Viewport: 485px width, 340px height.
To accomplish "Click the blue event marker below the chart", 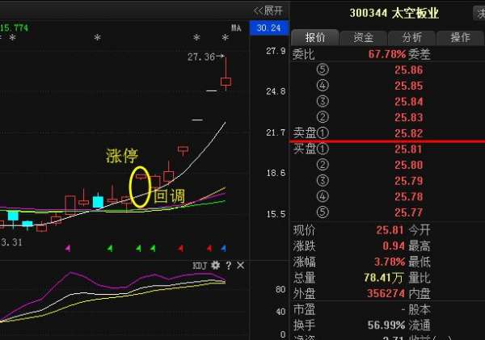I will (224, 248).
